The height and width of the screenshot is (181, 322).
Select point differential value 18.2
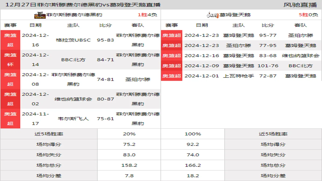[193, 176]
